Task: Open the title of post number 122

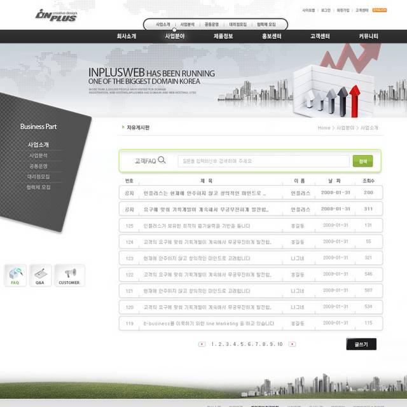Action: 207,275
